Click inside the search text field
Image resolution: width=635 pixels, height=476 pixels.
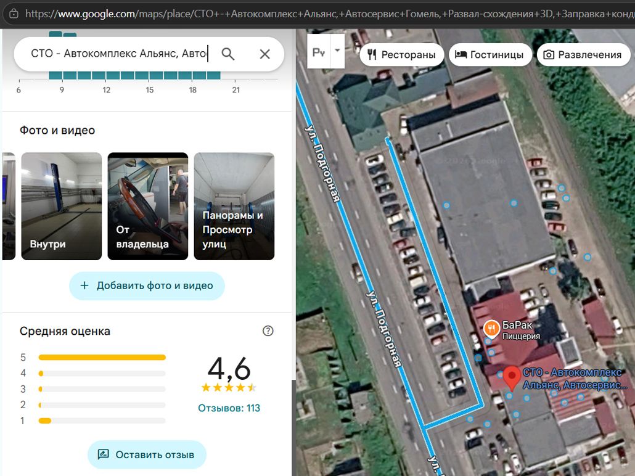[120, 54]
